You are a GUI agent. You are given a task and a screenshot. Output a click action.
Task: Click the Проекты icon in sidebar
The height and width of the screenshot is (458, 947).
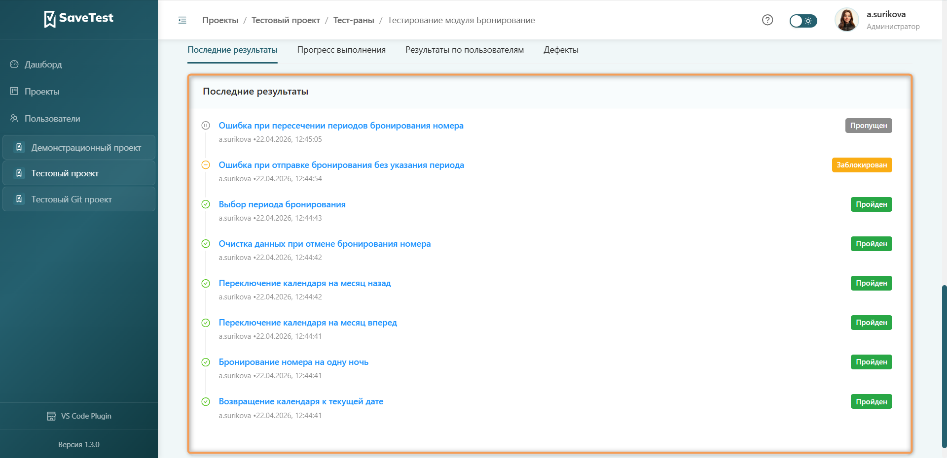point(14,92)
